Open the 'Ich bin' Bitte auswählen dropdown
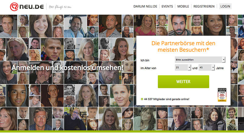This screenshot has width=244, height=137. coord(200,60)
